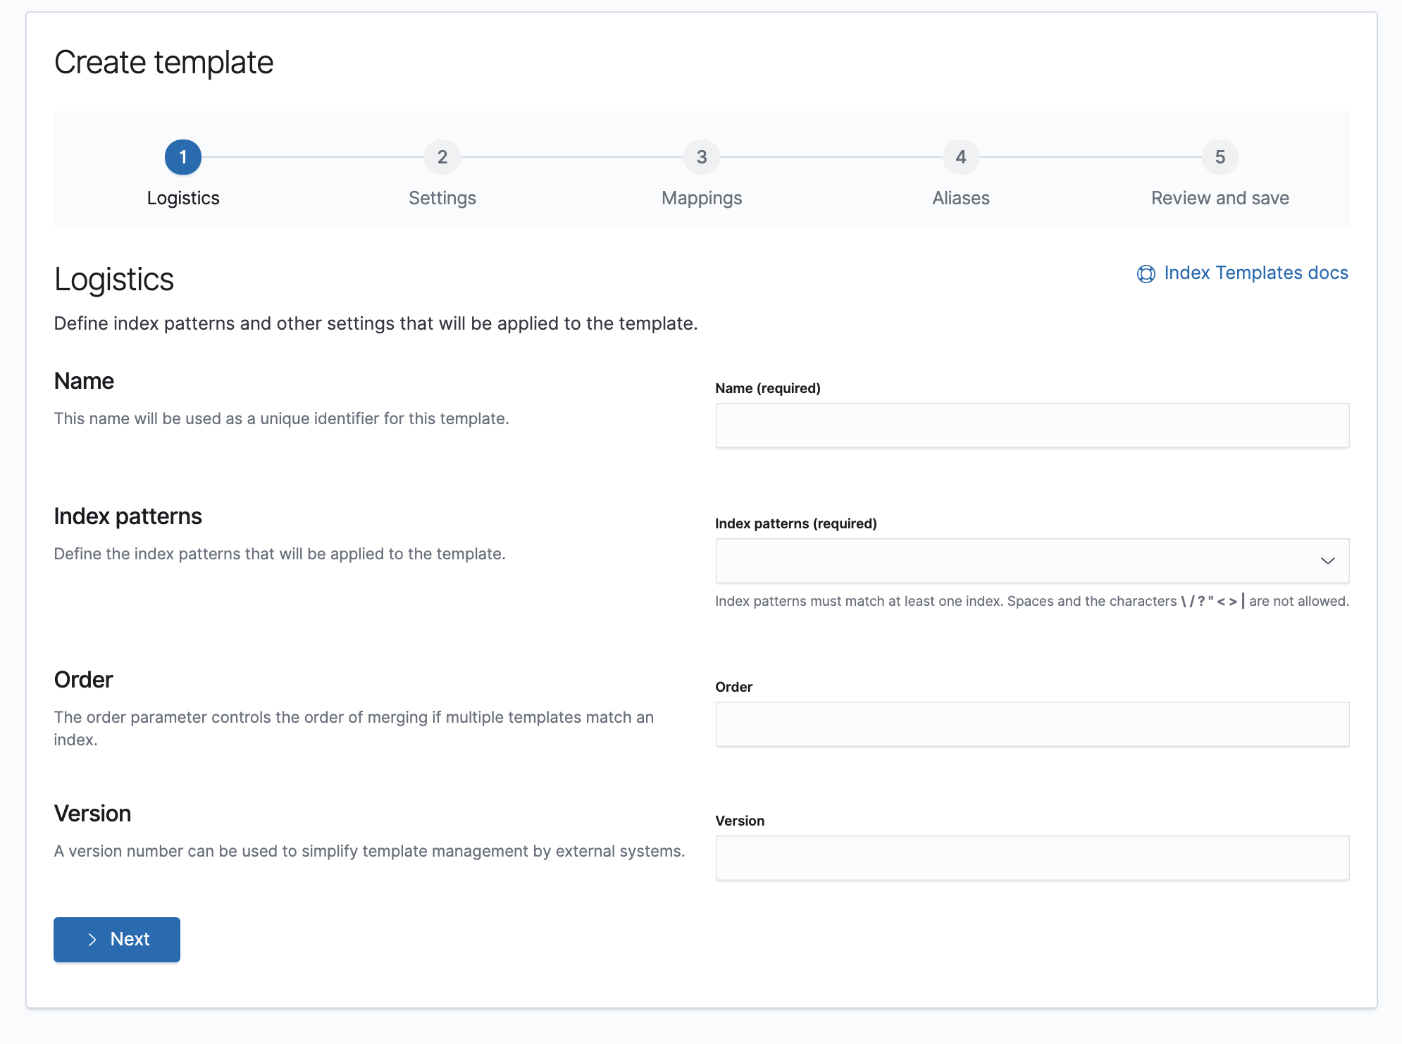Select the step 4 circle
The image size is (1402, 1044).
(961, 157)
